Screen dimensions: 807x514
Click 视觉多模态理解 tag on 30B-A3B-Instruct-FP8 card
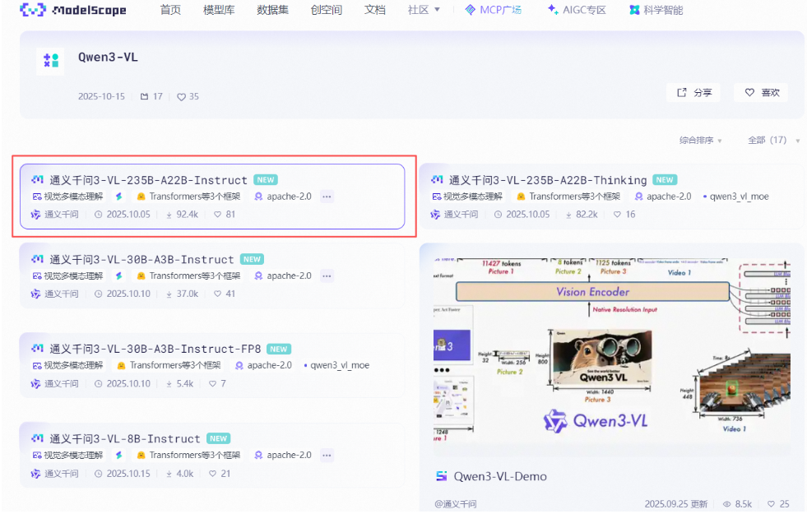(68, 365)
